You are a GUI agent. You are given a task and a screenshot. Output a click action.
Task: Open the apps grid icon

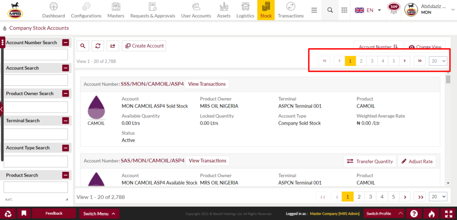[344, 10]
